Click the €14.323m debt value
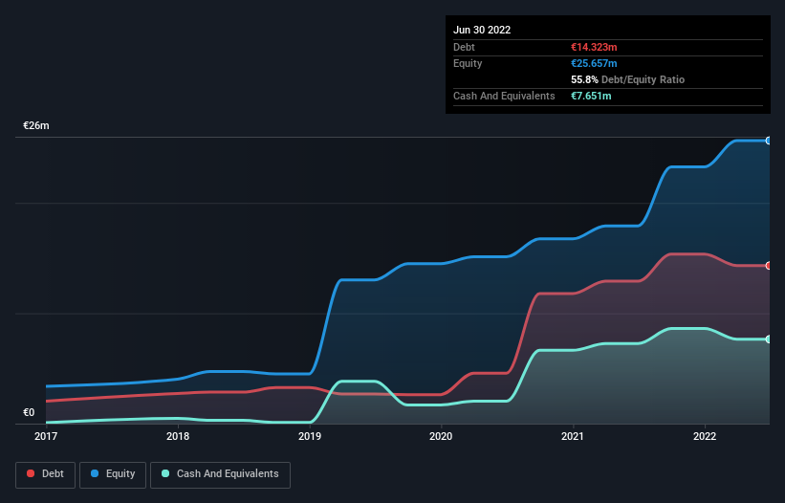Image resolution: width=785 pixels, height=503 pixels. tap(594, 47)
